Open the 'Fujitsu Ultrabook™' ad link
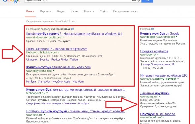This screenshot has width=195, height=124. pyautogui.click(x=57, y=49)
